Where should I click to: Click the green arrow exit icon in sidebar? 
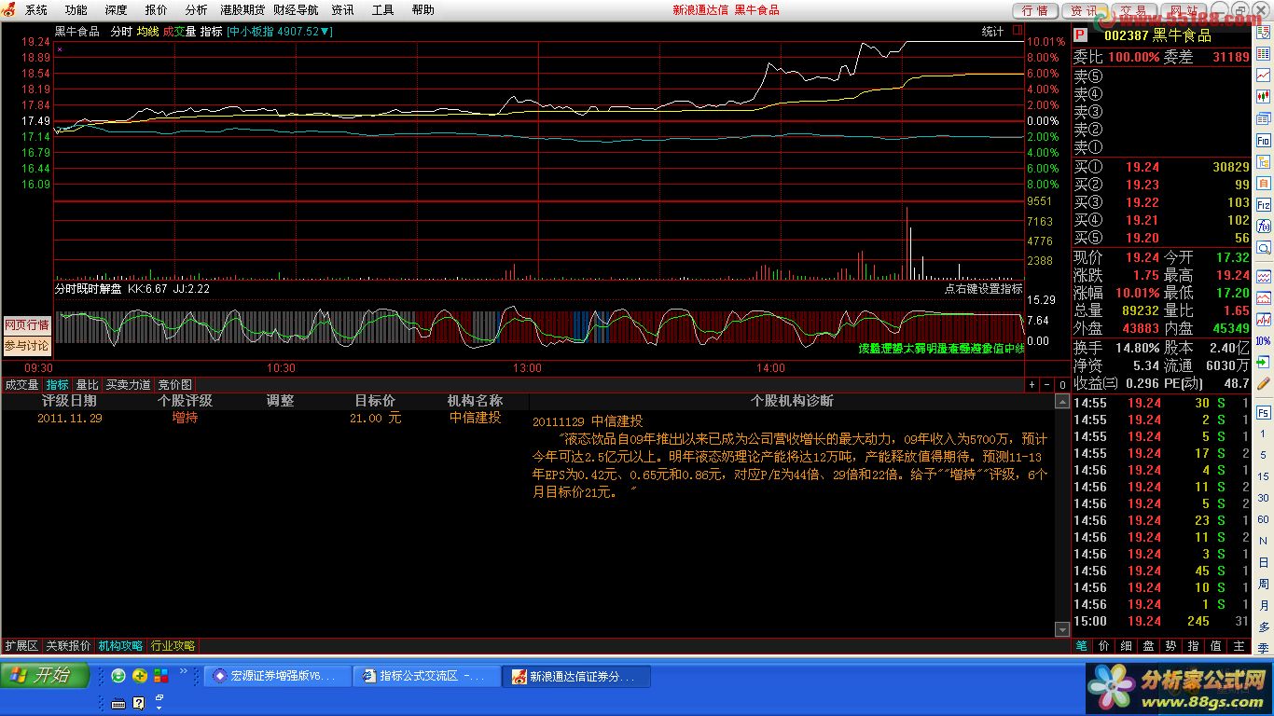point(1263,362)
